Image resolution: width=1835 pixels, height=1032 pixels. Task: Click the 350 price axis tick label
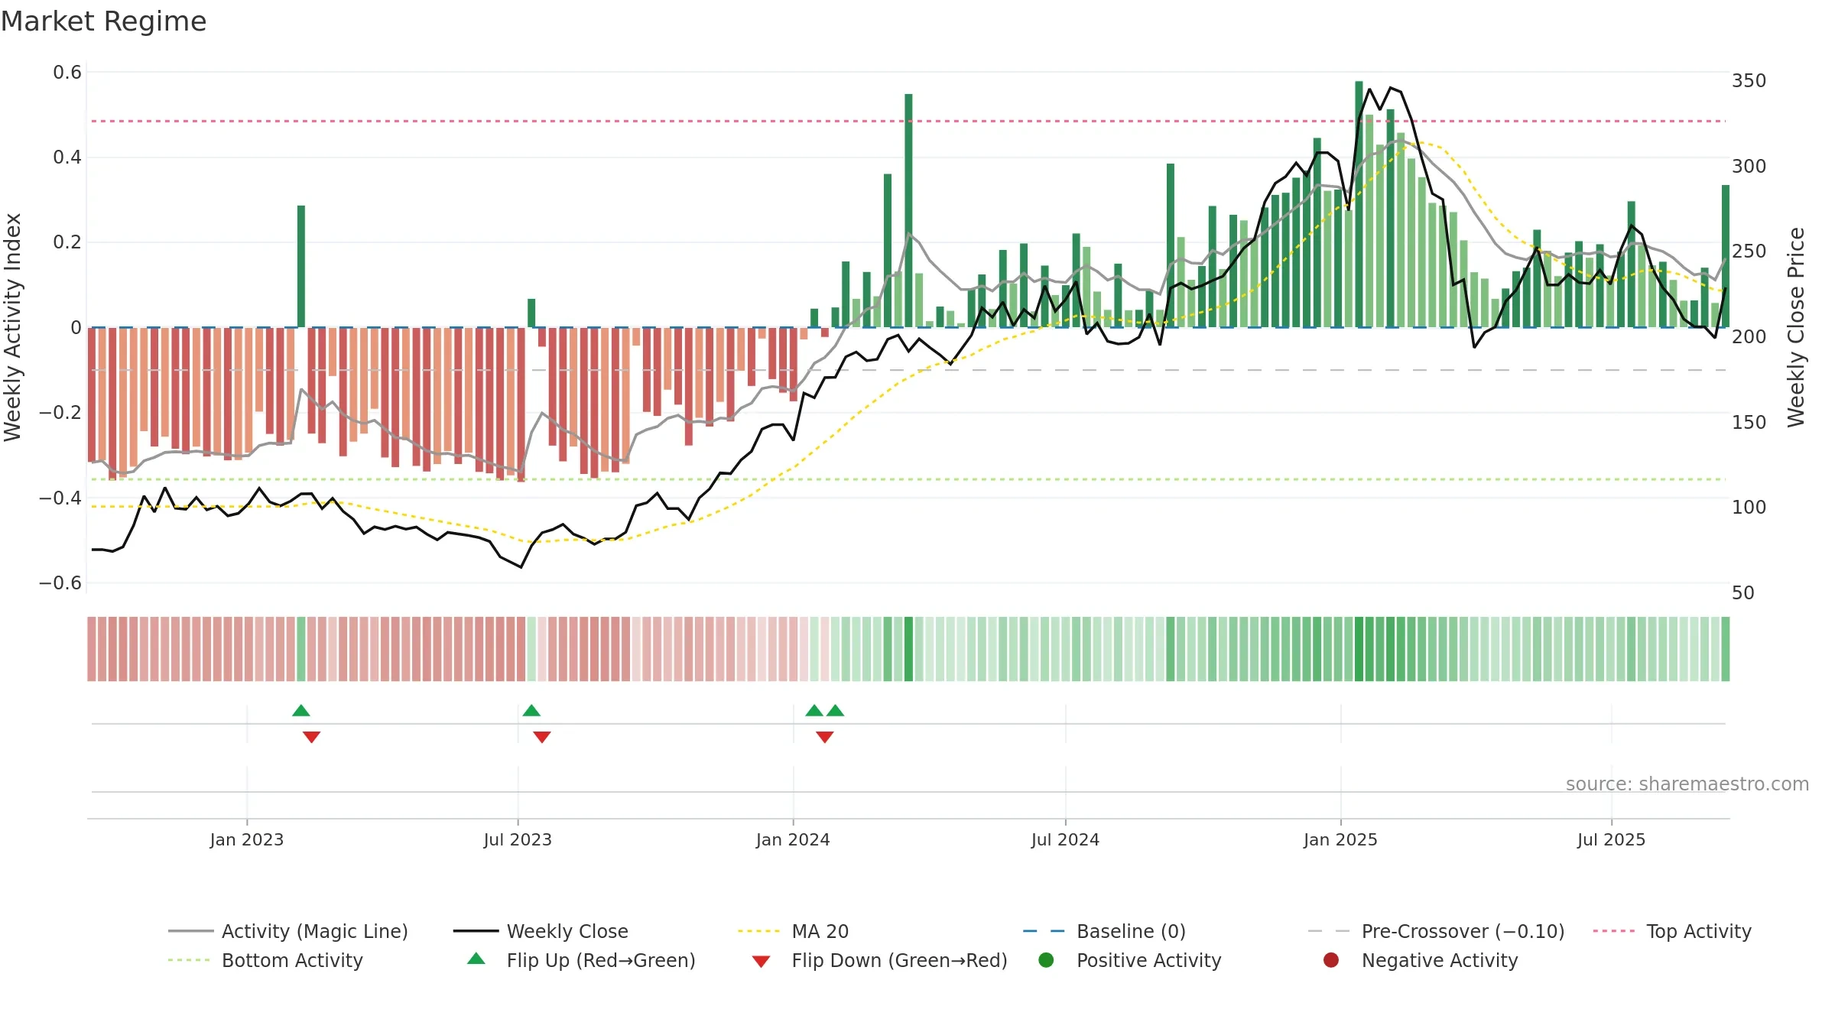click(1749, 81)
